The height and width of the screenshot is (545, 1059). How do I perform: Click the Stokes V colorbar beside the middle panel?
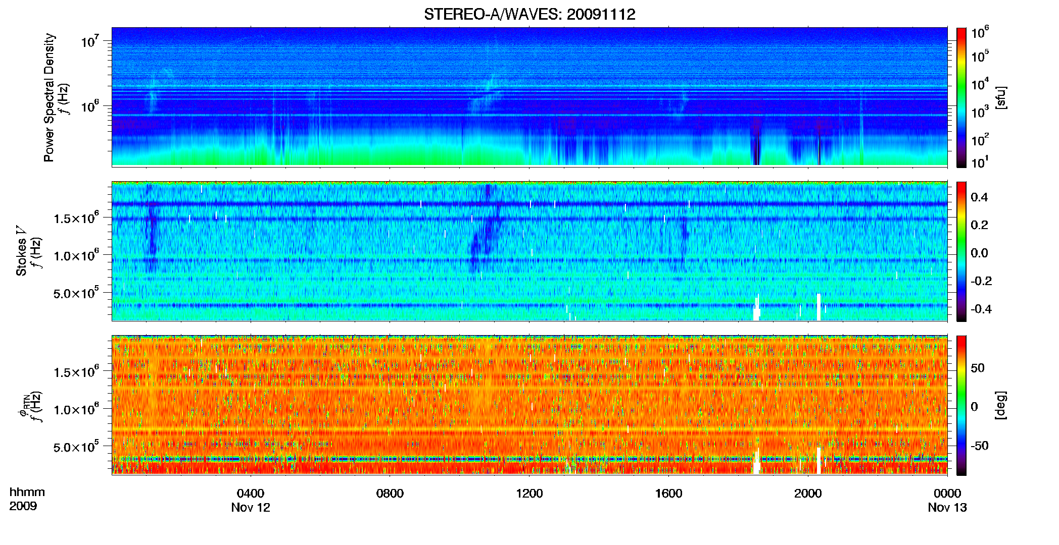pos(961,251)
